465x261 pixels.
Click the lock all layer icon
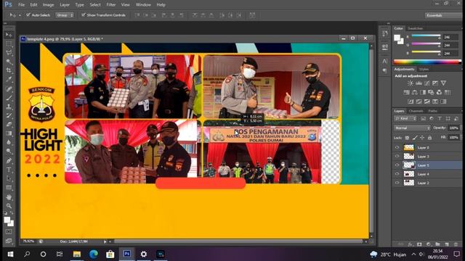[429, 138]
